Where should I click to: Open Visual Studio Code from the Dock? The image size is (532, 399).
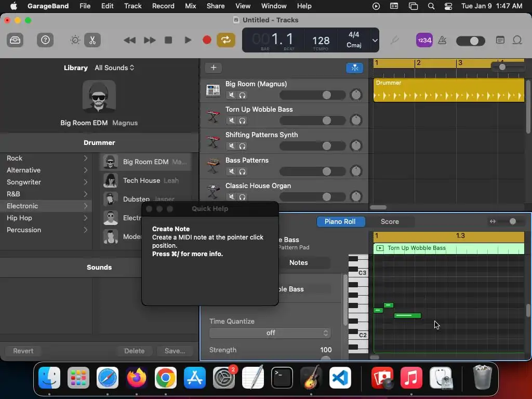pos(340,378)
